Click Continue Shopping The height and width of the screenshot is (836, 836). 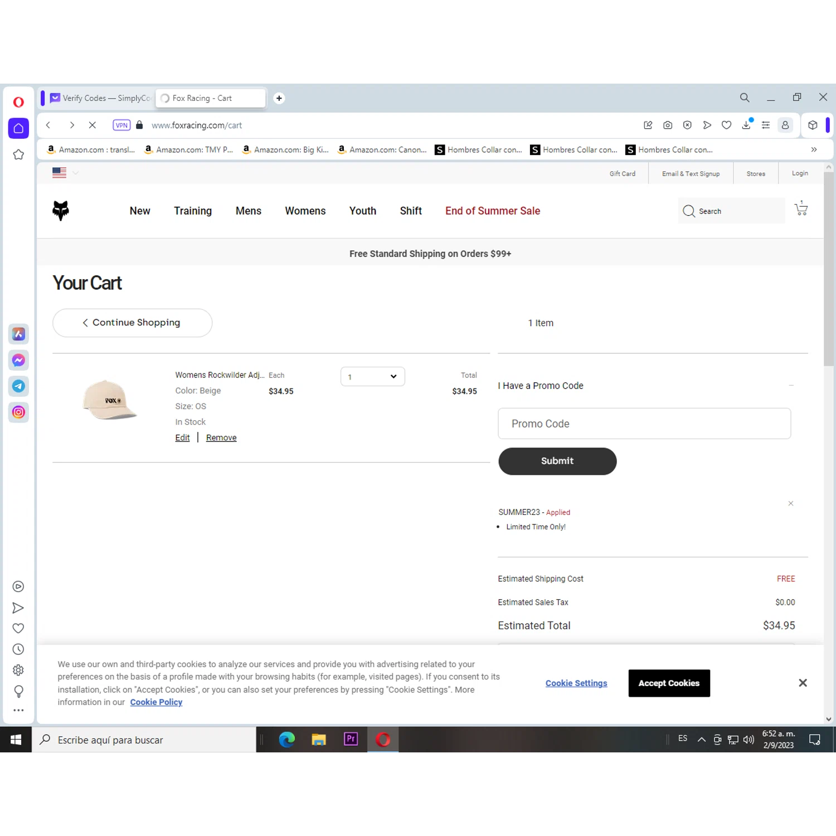pyautogui.click(x=132, y=323)
